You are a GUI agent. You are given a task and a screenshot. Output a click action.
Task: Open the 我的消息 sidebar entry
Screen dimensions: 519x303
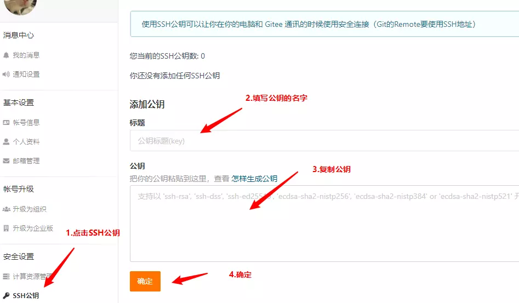tap(26, 55)
